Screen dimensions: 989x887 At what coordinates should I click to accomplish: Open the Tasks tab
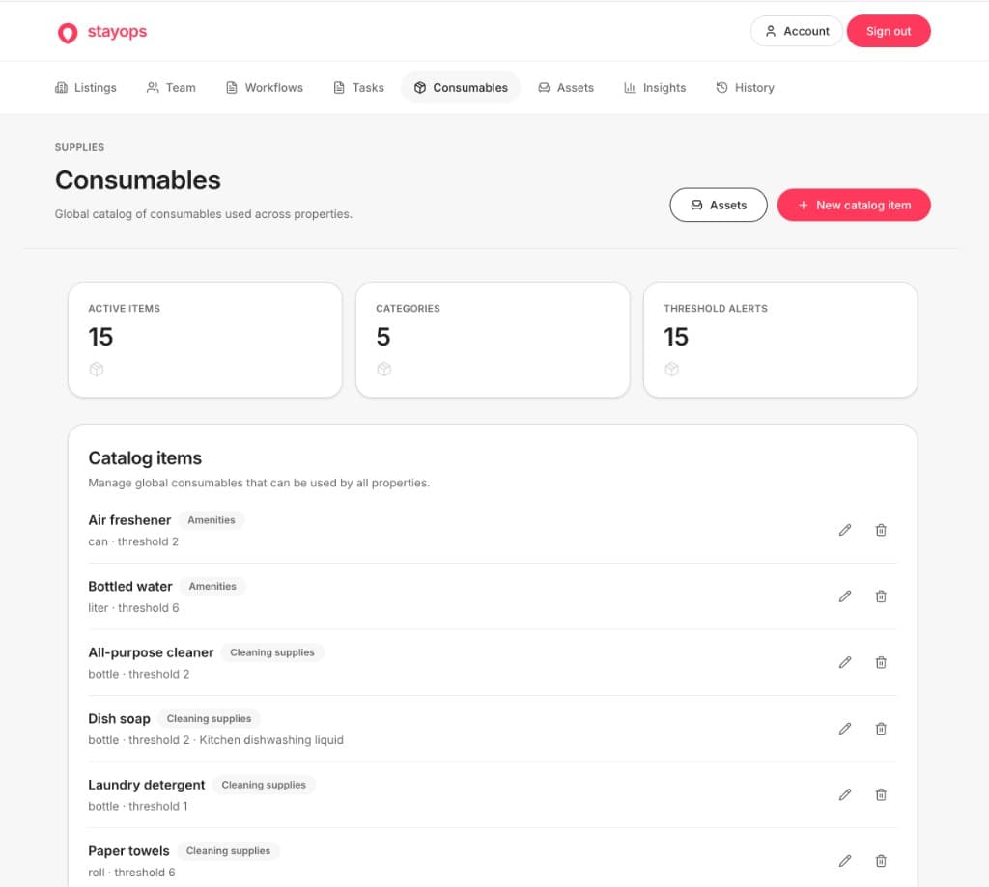(x=358, y=88)
